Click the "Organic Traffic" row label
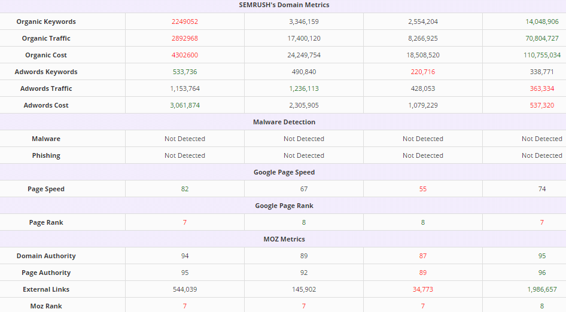 [46, 38]
